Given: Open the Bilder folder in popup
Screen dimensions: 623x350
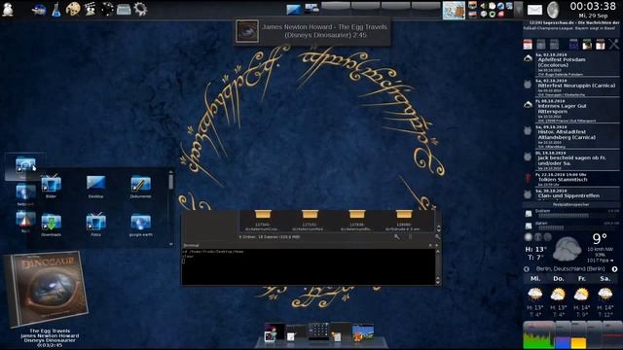Looking at the screenshot, I should 51,186.
